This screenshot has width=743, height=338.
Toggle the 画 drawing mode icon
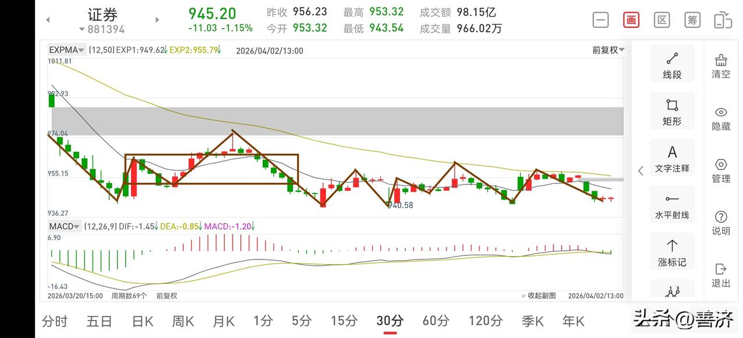[x=631, y=20]
